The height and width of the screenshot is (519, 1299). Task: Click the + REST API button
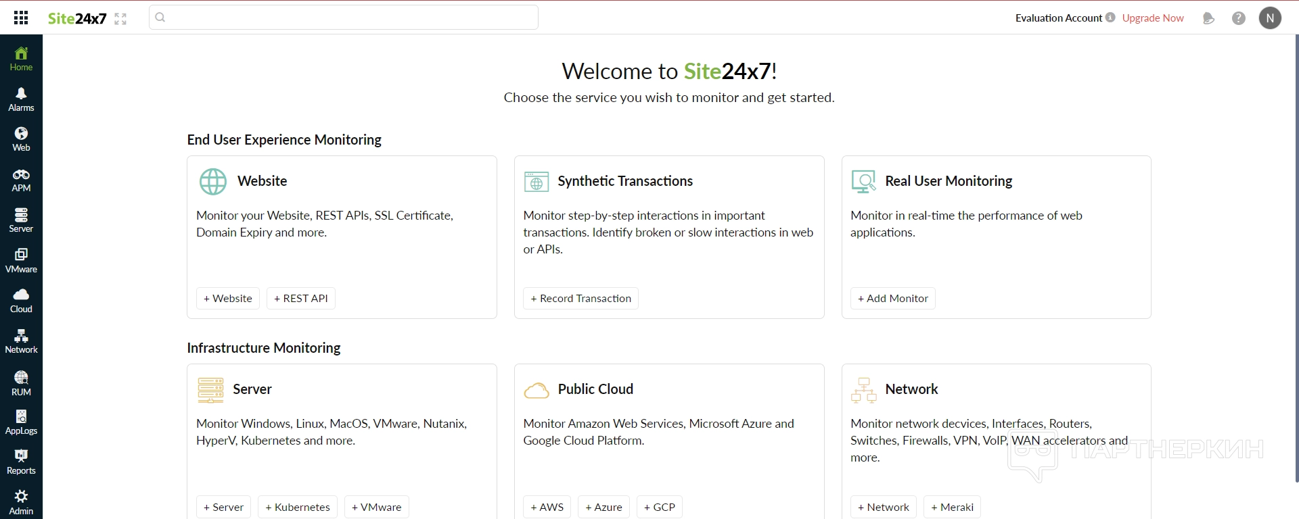click(x=300, y=299)
